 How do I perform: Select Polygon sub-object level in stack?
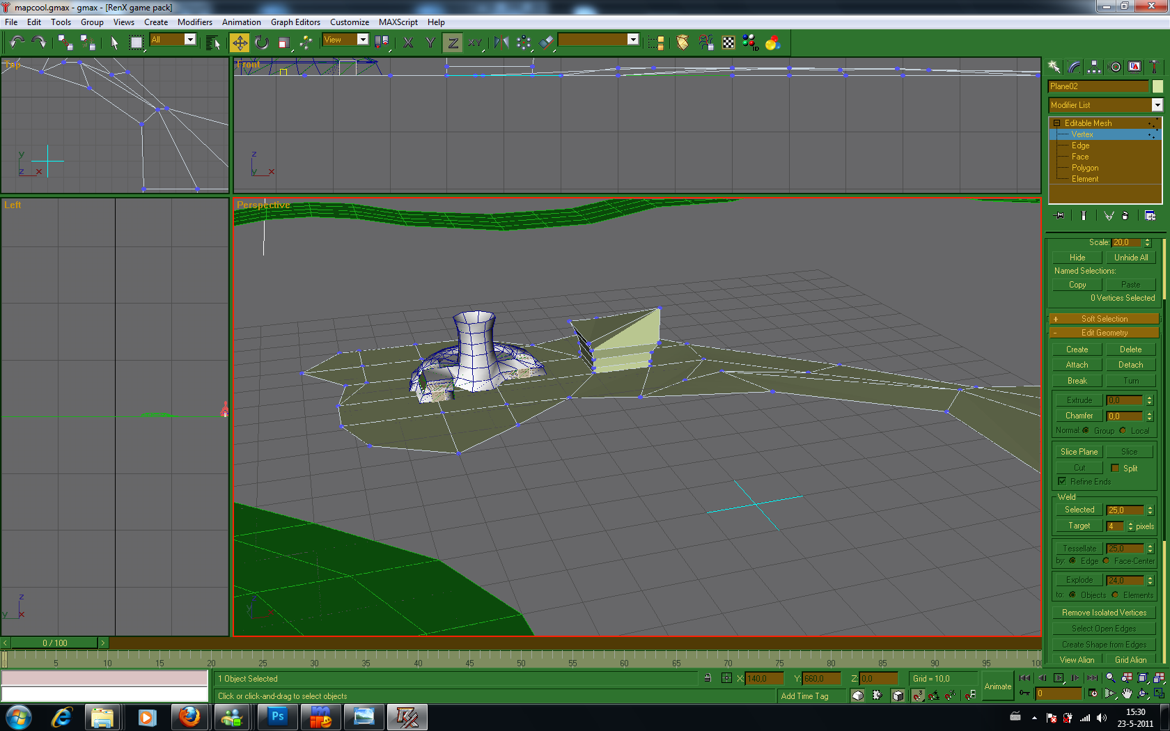pos(1085,168)
